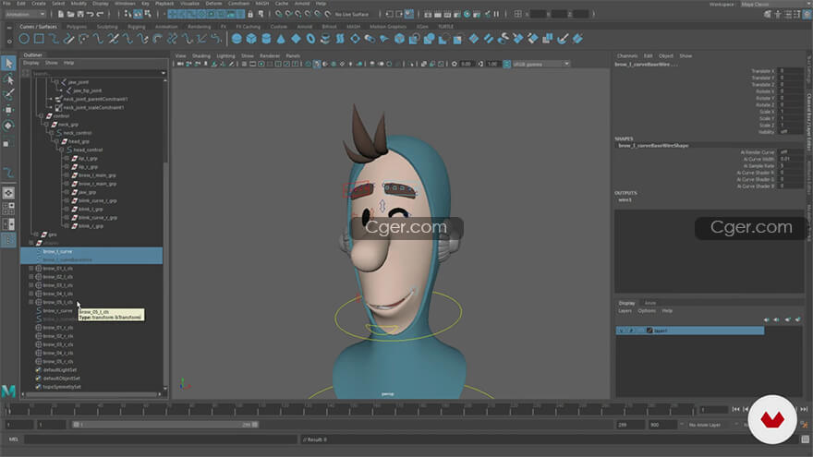The width and height of the screenshot is (813, 457).
Task: Open Outliner Display menu
Action: 31,63
